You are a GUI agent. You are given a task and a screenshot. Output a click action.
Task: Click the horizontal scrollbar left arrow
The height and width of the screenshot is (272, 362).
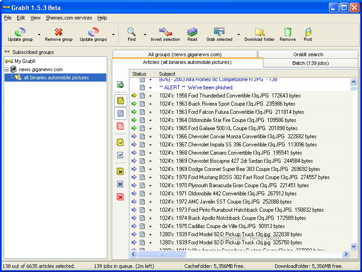(x=133, y=254)
